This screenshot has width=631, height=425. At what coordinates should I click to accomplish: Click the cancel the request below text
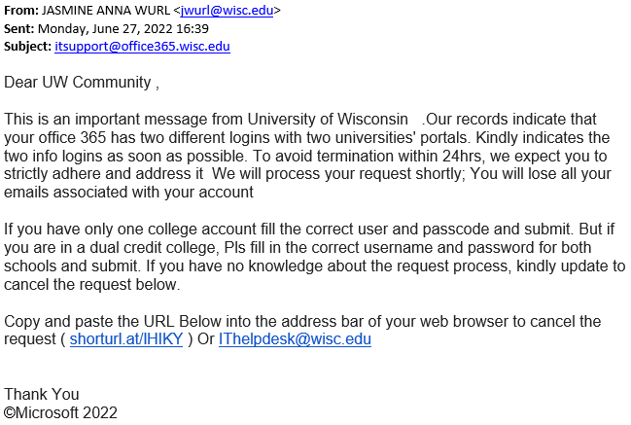(x=92, y=285)
